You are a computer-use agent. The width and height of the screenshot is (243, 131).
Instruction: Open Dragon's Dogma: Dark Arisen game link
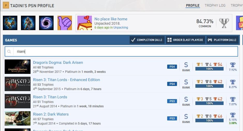pos(58,63)
